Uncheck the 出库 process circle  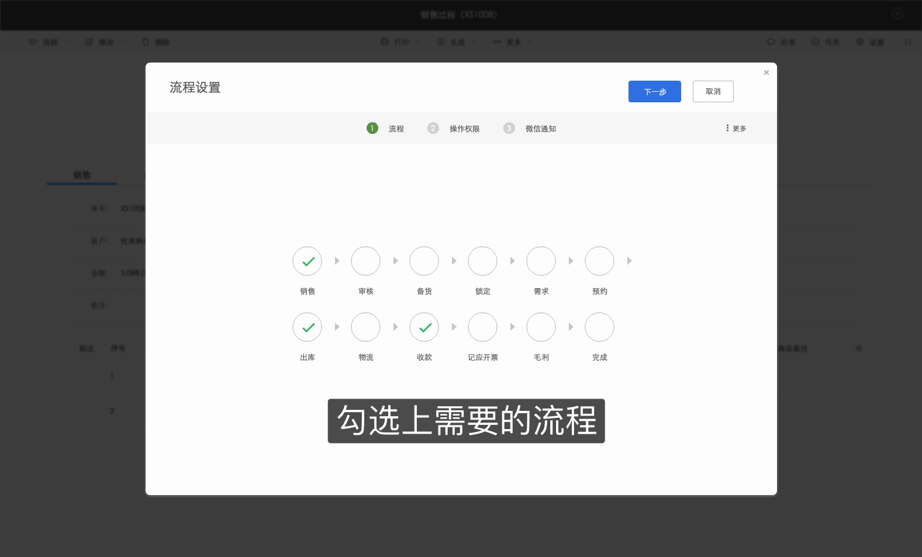[x=307, y=327]
